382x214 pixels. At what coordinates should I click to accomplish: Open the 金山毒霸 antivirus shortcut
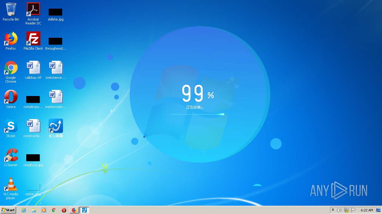tap(56, 128)
